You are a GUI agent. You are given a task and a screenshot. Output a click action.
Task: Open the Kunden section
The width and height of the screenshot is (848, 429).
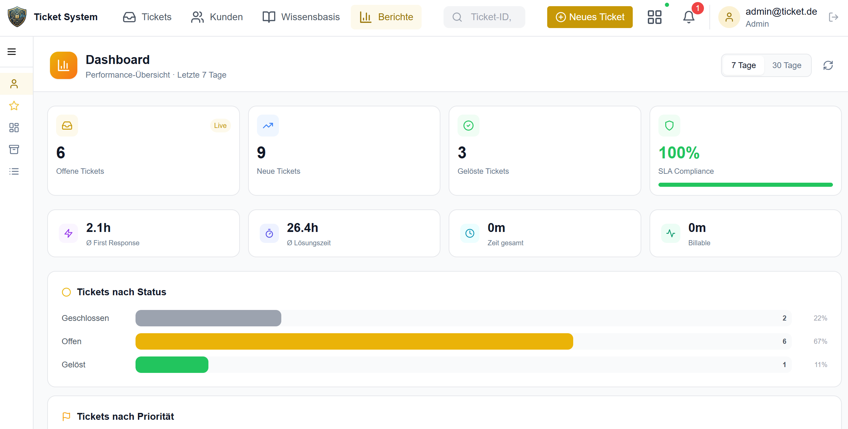[217, 17]
